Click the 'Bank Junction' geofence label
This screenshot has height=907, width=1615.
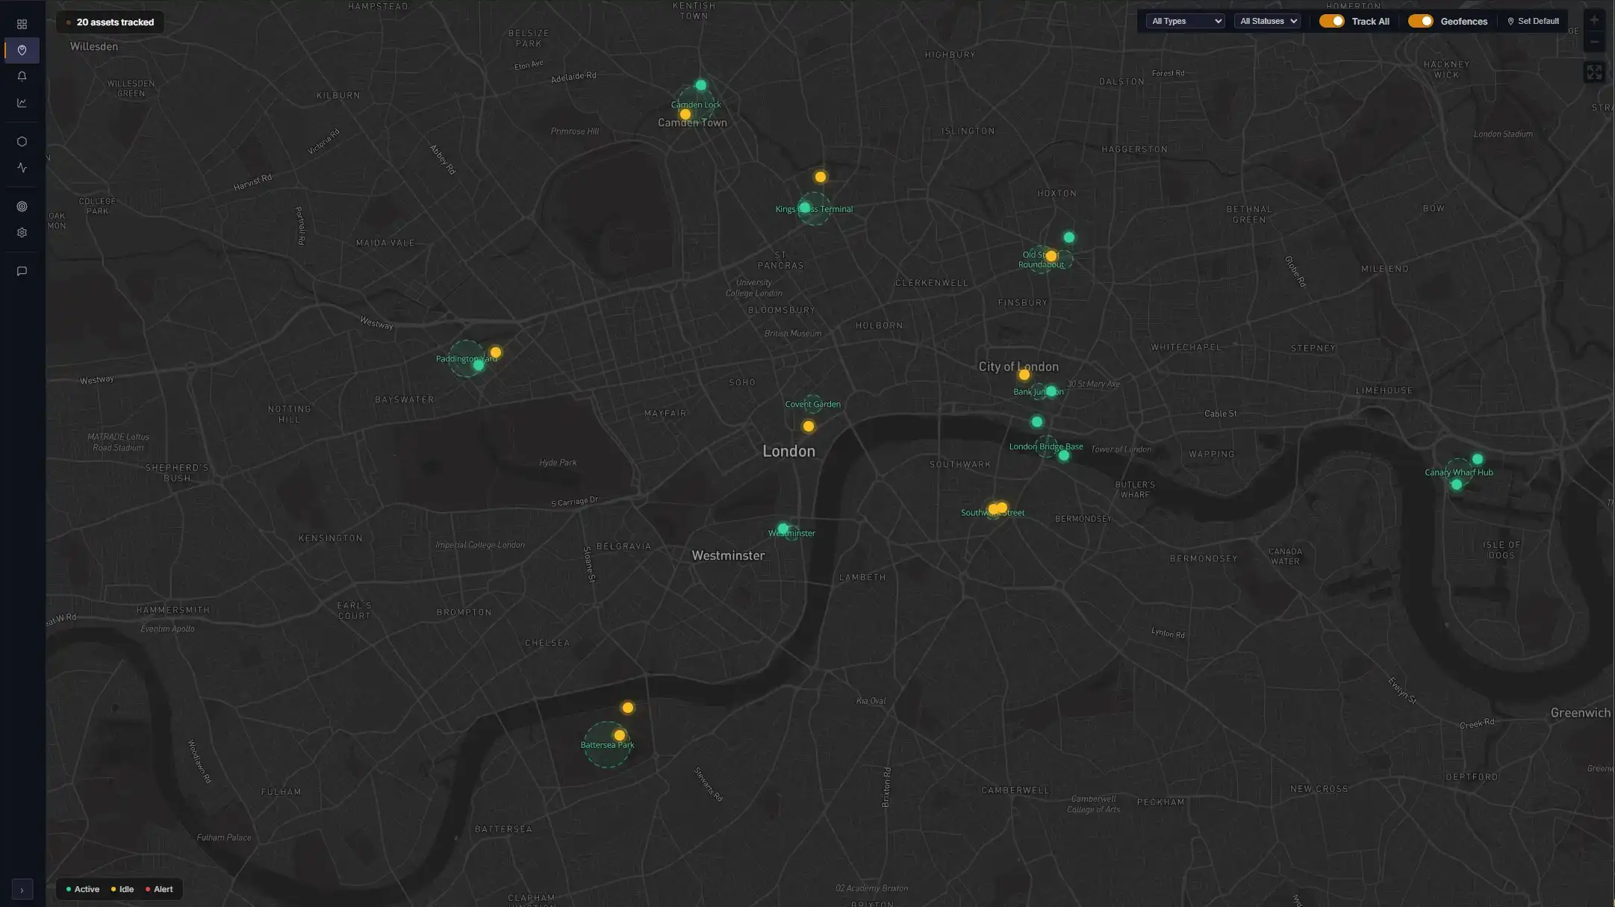coord(1038,392)
